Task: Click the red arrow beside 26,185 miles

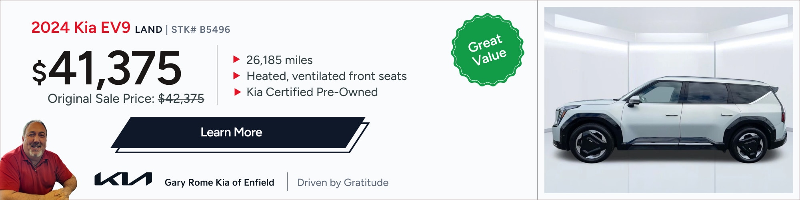Action: (x=236, y=60)
